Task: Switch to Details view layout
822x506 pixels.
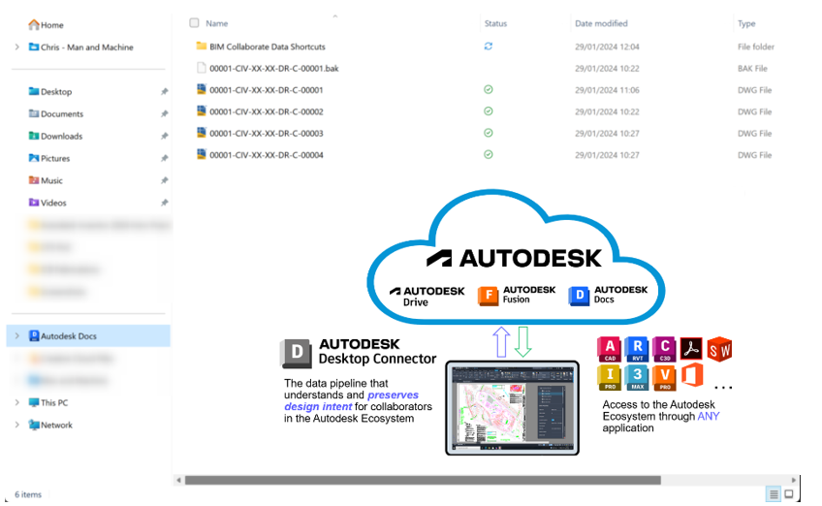Action: pos(774,494)
